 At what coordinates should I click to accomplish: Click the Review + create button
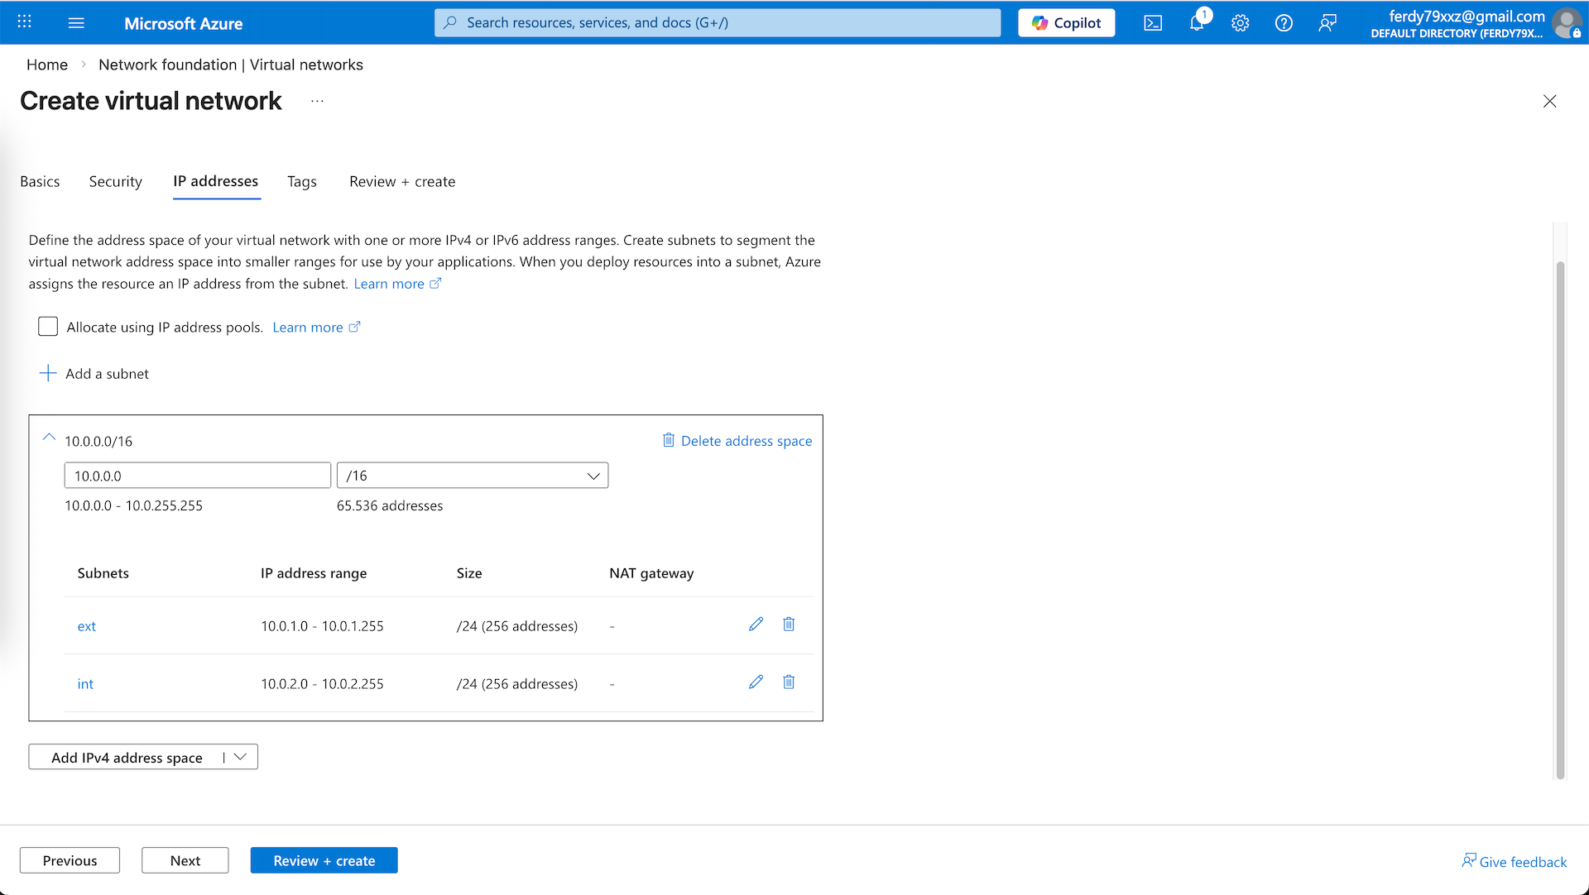[x=324, y=860]
